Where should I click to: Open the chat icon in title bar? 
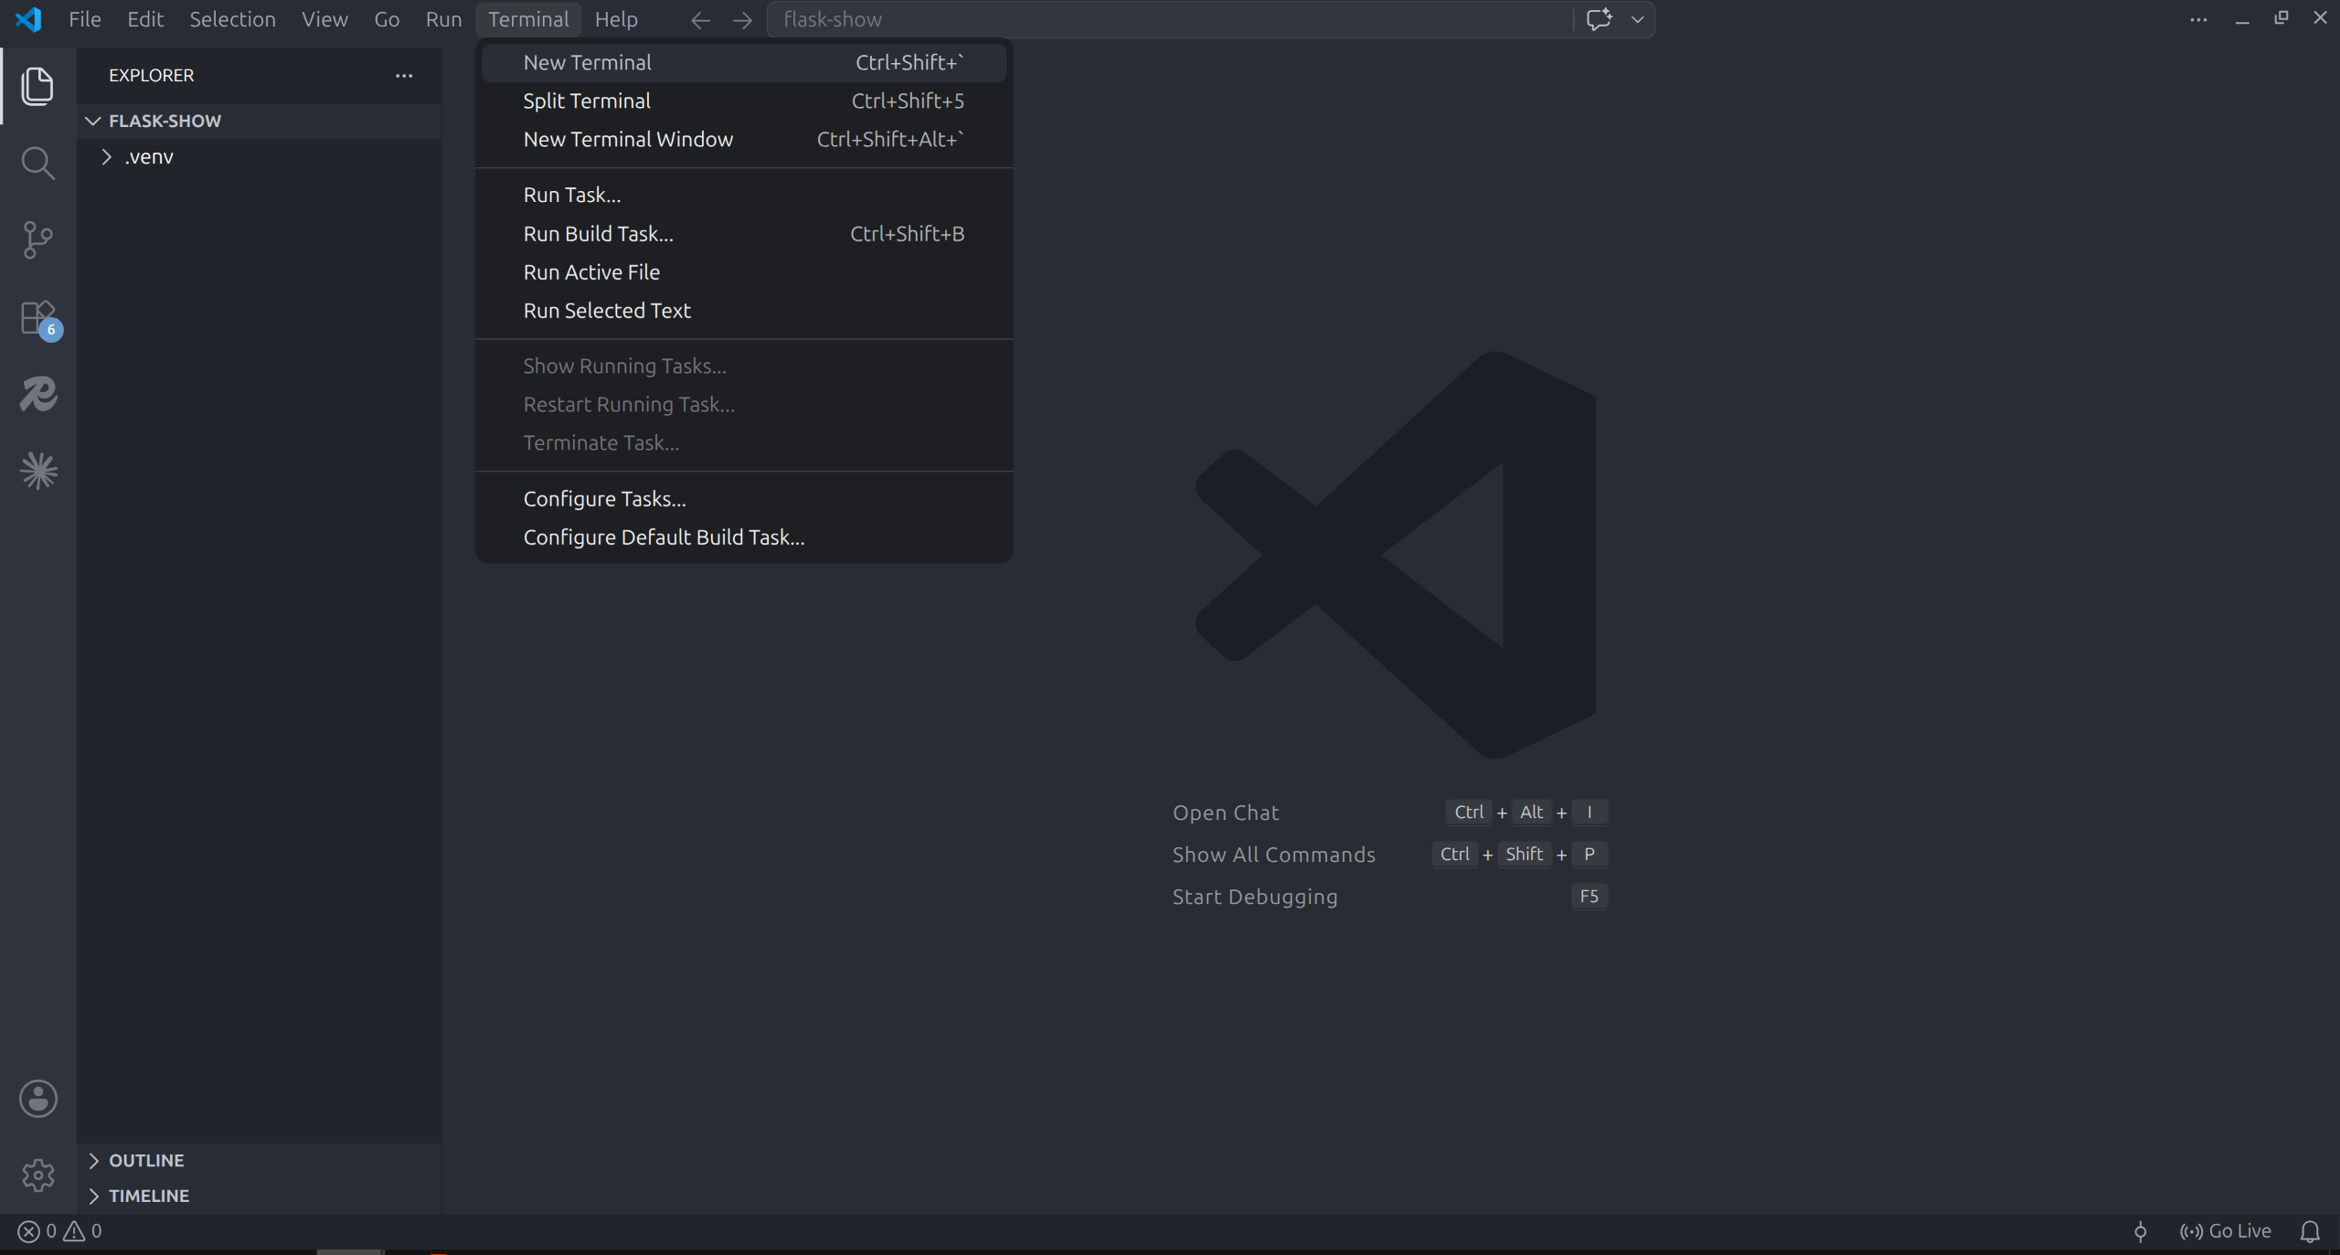click(1599, 19)
